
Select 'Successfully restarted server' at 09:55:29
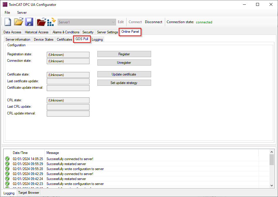(x=137, y=164)
